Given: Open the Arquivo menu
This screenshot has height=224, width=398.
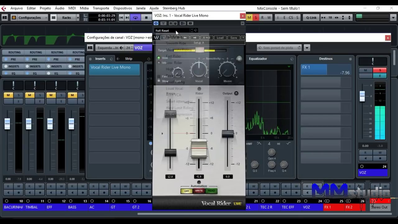Looking at the screenshot, I should (x=17, y=8).
